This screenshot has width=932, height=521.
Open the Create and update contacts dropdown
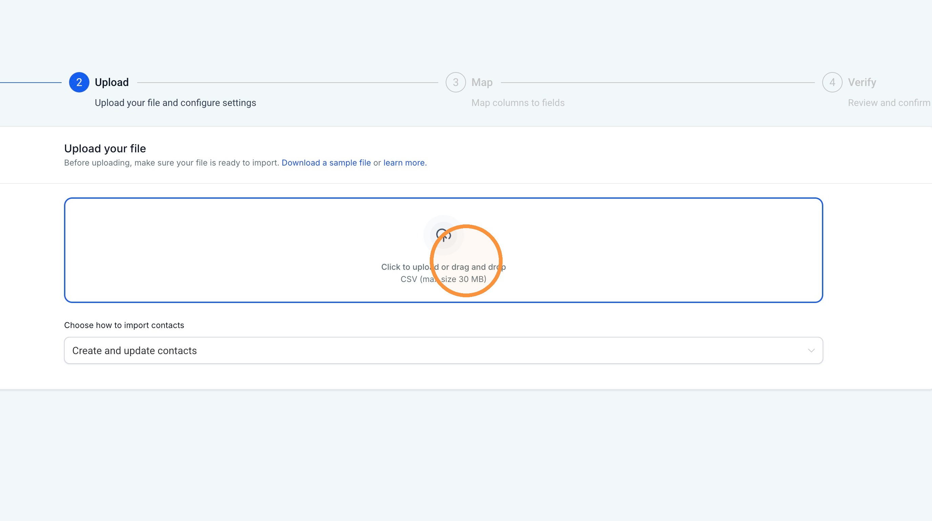pos(443,350)
